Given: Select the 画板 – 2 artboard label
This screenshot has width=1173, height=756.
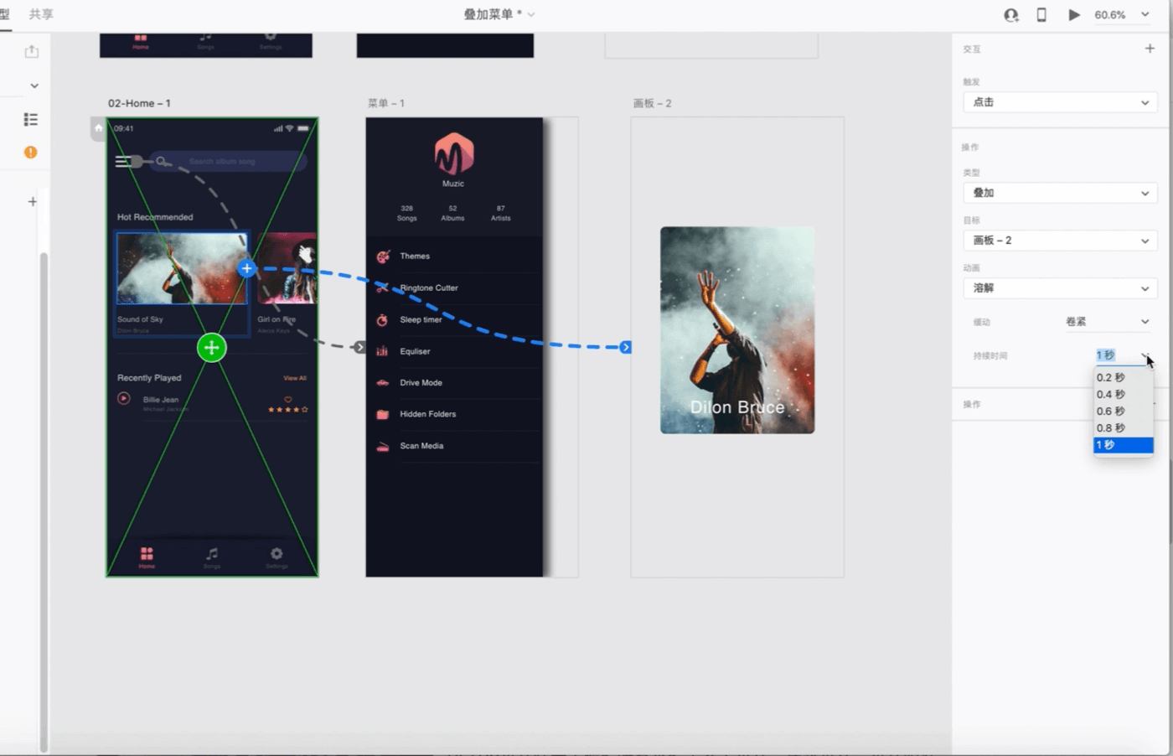Looking at the screenshot, I should 652,103.
